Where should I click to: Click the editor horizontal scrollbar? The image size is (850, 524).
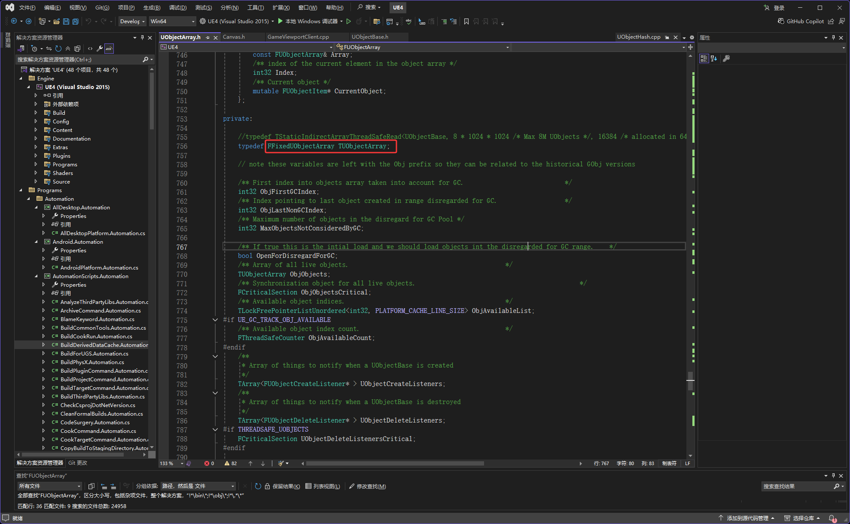coord(395,463)
